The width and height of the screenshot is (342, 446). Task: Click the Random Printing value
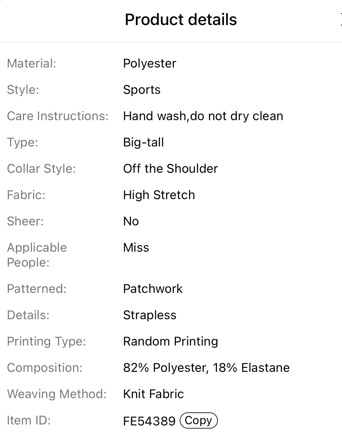(171, 341)
